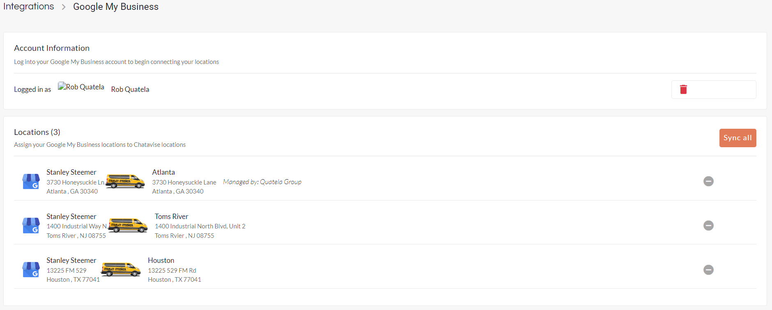Click the Google My Business icon for Houston row
The image size is (772, 310).
(31, 270)
